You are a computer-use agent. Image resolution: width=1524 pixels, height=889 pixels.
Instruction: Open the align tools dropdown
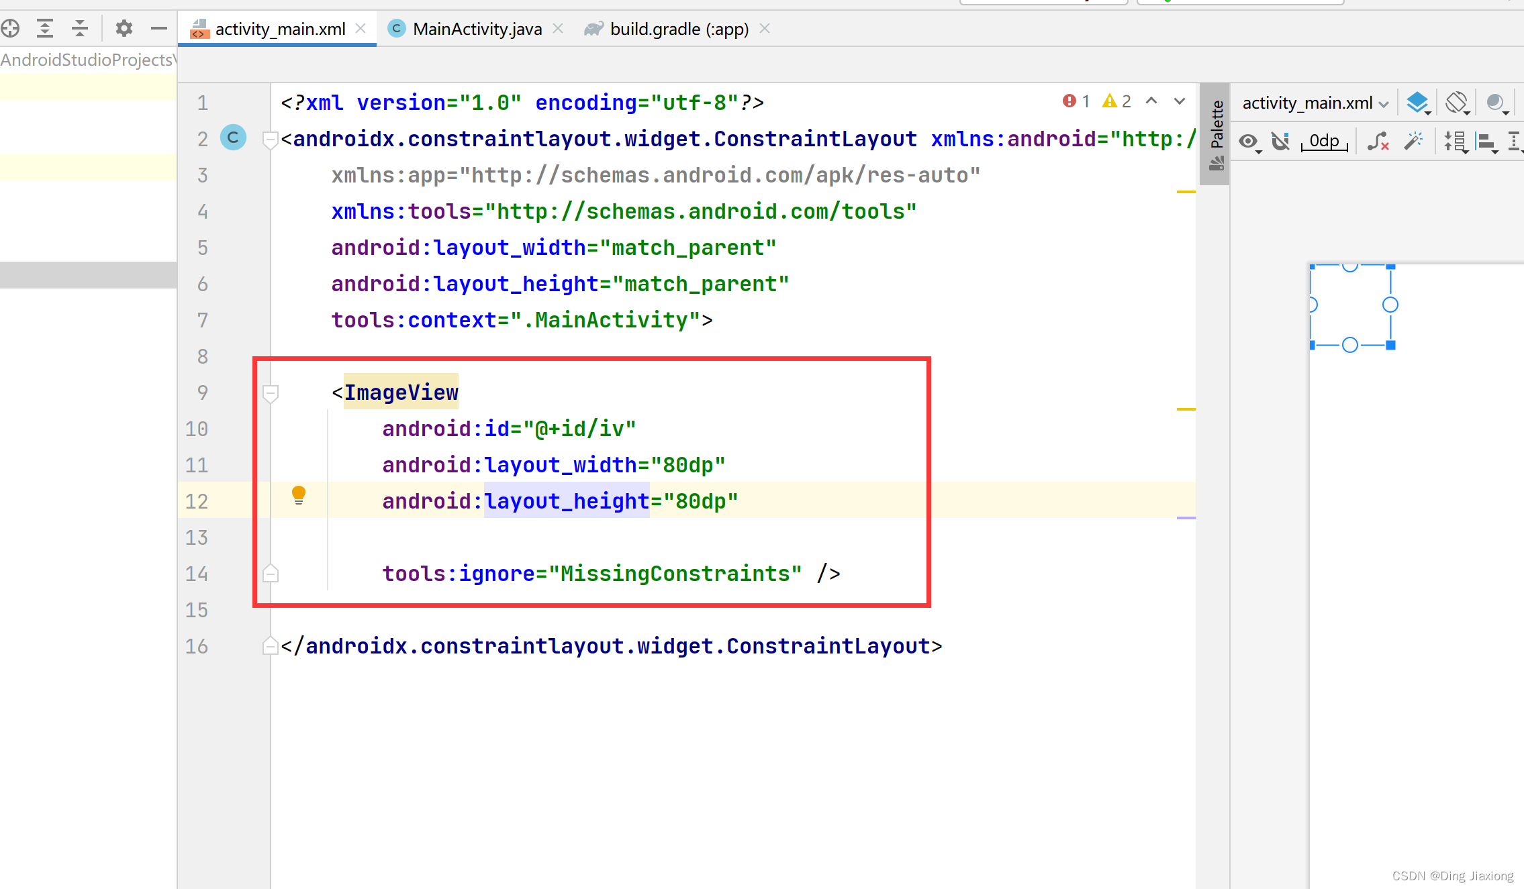(x=1486, y=142)
